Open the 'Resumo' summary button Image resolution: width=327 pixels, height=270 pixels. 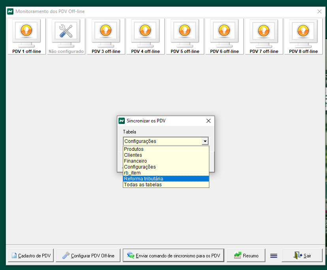[246, 255]
